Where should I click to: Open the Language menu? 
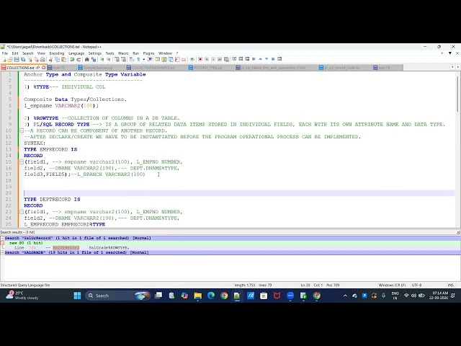pos(76,53)
